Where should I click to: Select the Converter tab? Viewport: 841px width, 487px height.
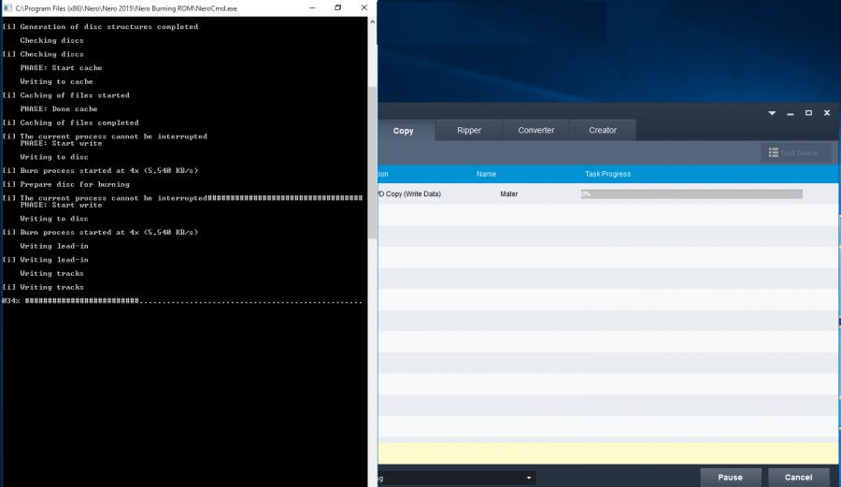point(536,131)
